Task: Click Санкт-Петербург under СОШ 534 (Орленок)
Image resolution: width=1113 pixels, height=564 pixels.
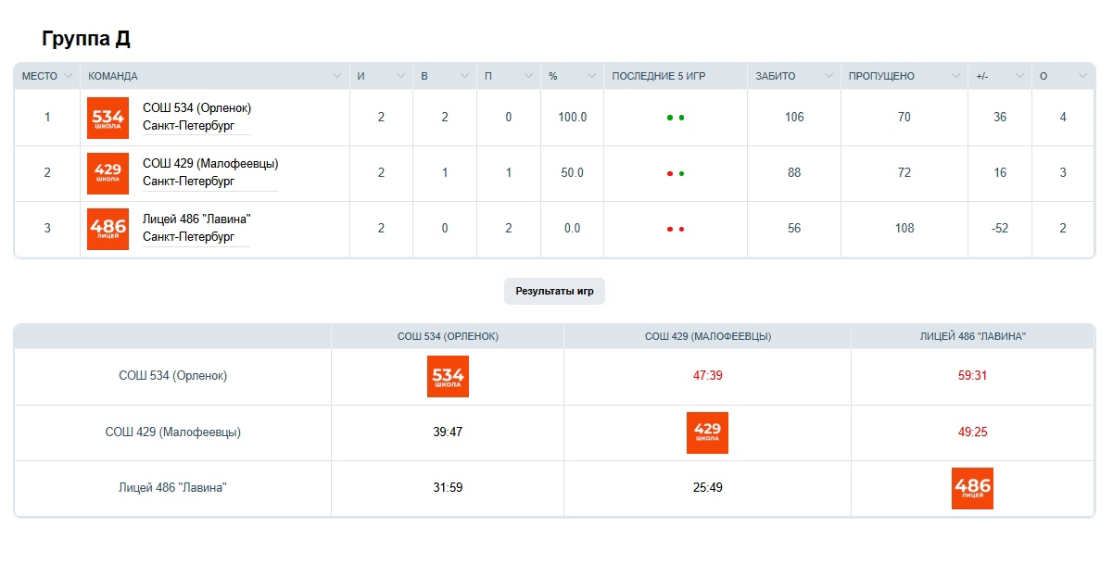Action: point(189,126)
